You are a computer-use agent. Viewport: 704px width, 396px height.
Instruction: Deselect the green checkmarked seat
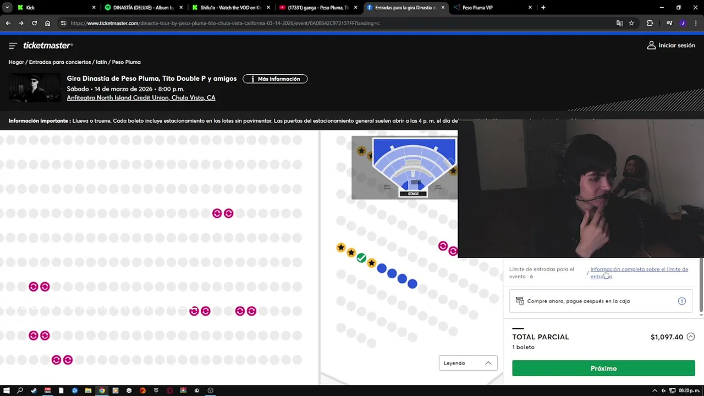click(361, 258)
